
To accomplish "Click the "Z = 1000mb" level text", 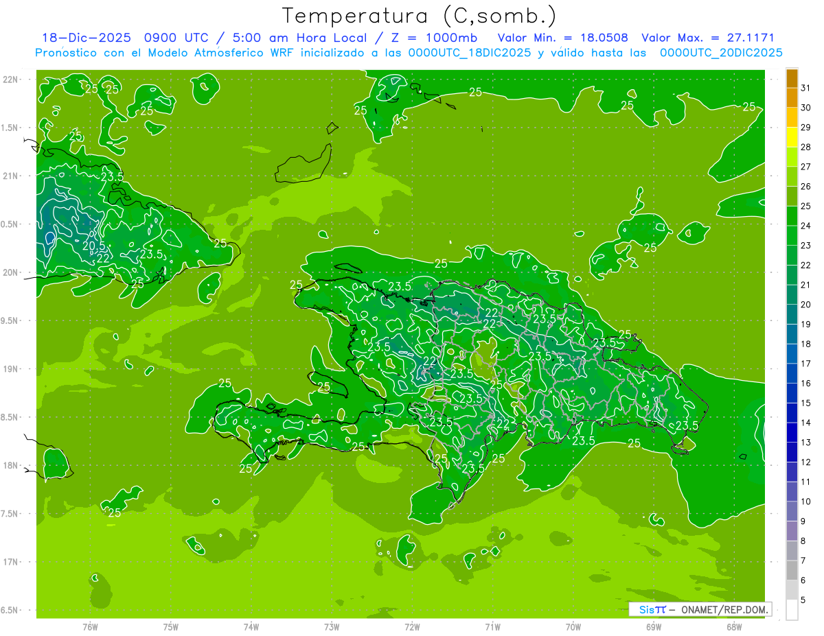I will (x=432, y=38).
